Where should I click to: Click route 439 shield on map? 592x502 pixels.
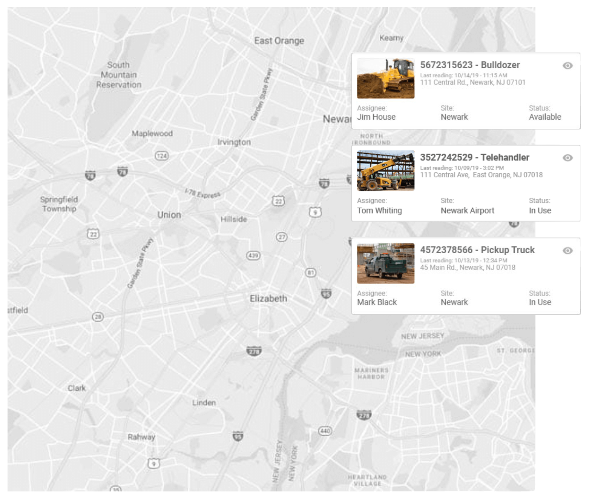tap(253, 256)
